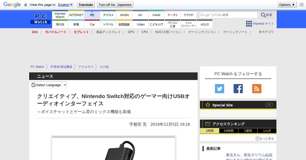Select the 1時間 ranking tab
This screenshot has height=160, width=306.
point(210,131)
